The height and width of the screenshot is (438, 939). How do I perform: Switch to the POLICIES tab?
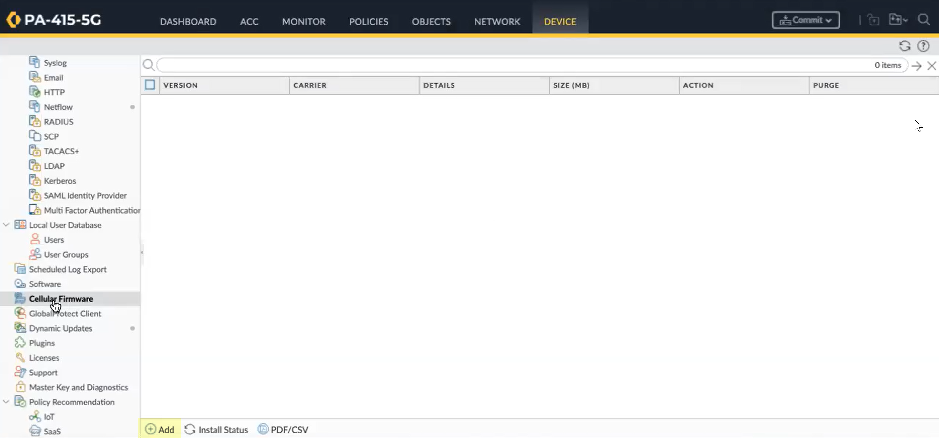pos(368,22)
